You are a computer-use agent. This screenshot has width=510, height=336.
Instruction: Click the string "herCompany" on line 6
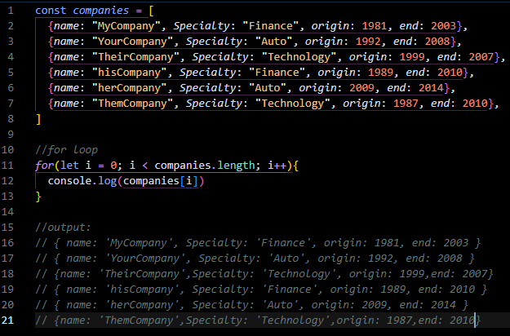pyautogui.click(x=130, y=88)
